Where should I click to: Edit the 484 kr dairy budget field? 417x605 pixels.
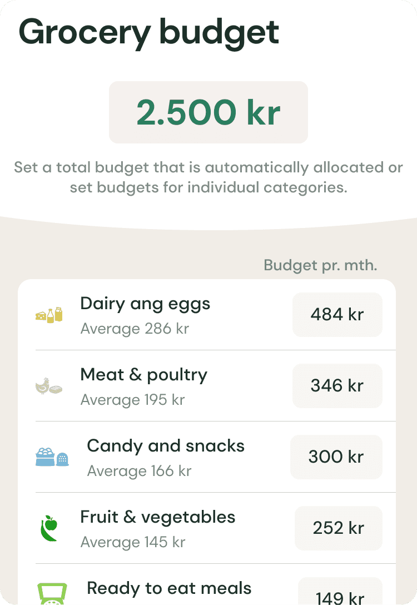(337, 315)
